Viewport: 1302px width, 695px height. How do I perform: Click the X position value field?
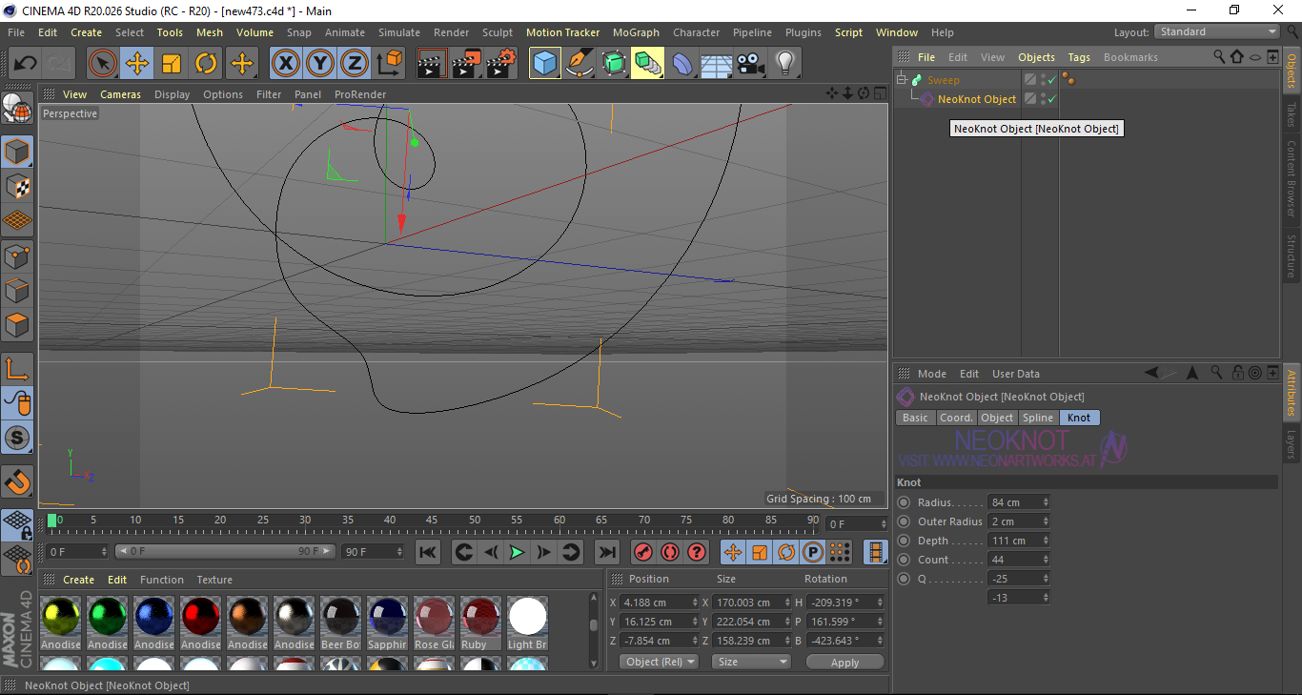click(x=659, y=603)
